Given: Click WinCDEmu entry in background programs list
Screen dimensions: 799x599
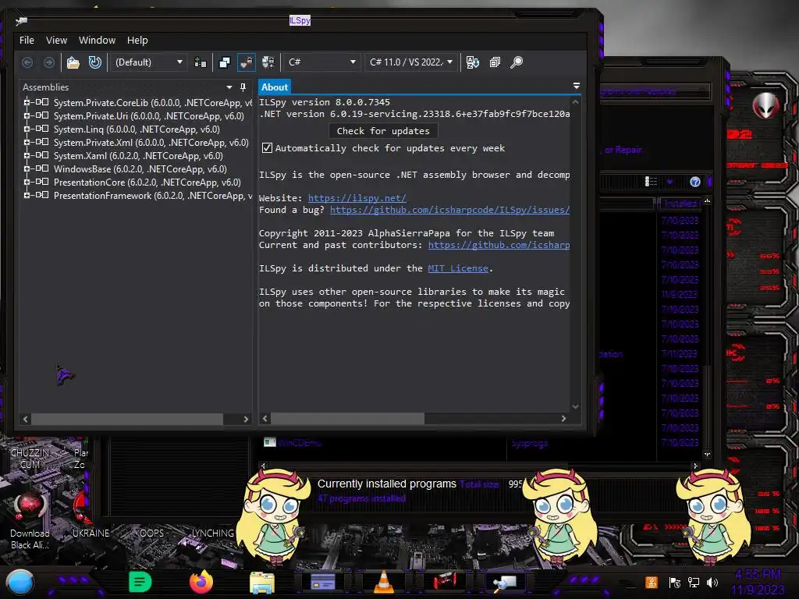Looking at the screenshot, I should click(x=300, y=443).
